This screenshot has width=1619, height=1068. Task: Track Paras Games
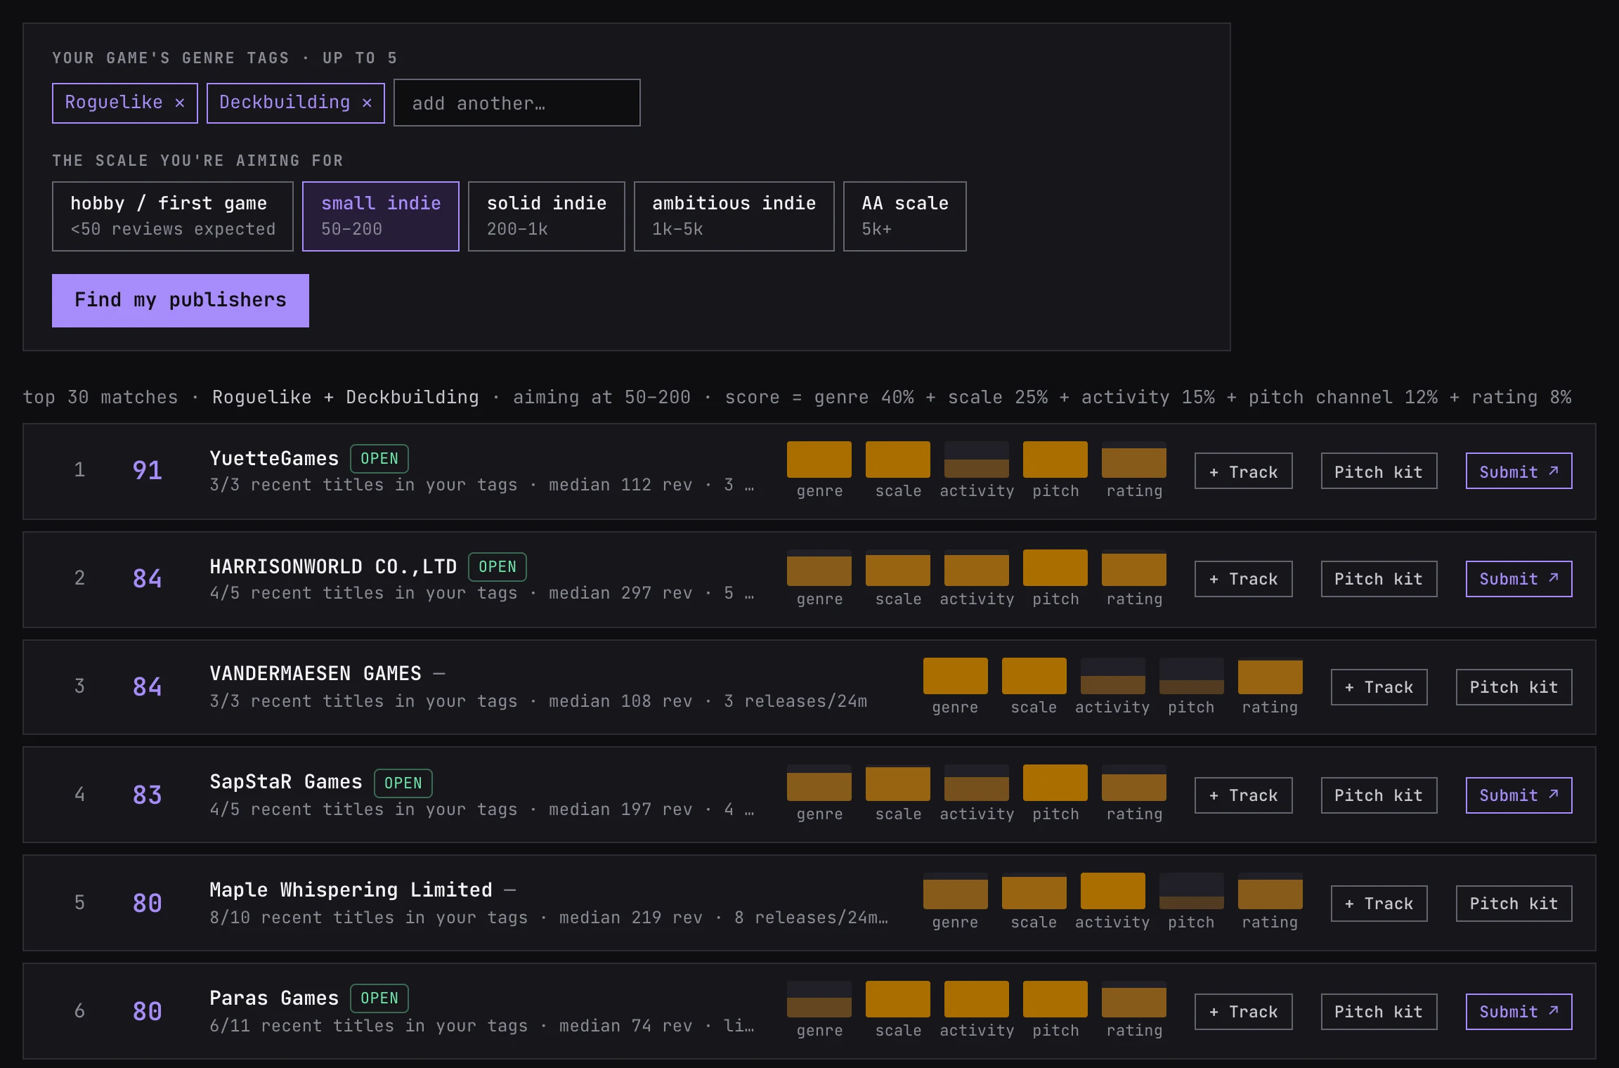(x=1244, y=1012)
